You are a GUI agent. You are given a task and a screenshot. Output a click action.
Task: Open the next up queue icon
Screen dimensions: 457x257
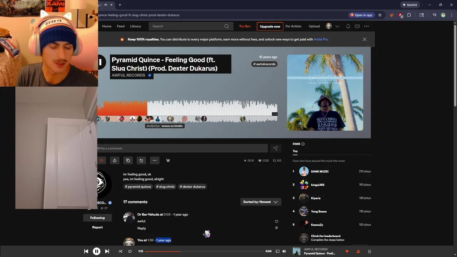[370, 251]
